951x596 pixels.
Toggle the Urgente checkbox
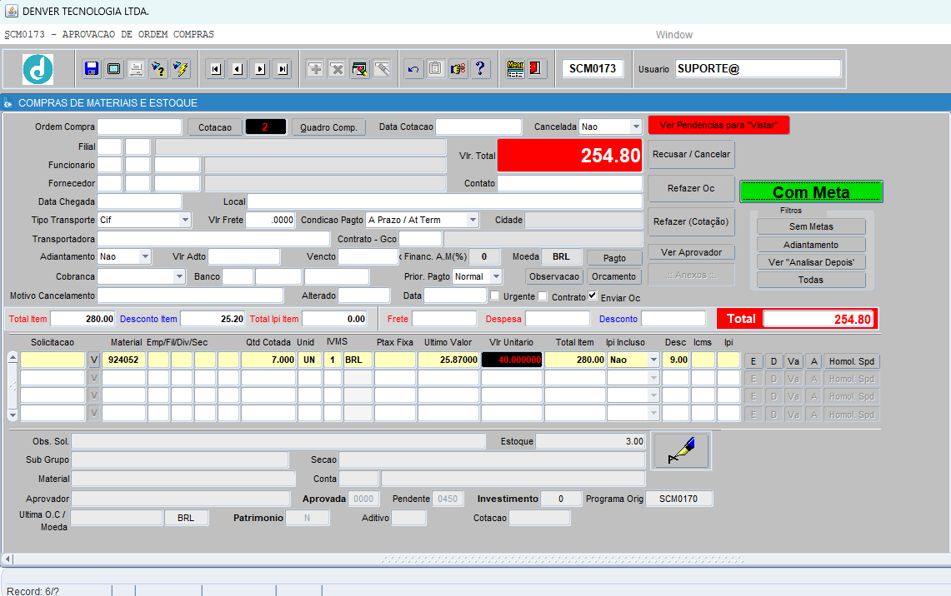click(x=495, y=296)
